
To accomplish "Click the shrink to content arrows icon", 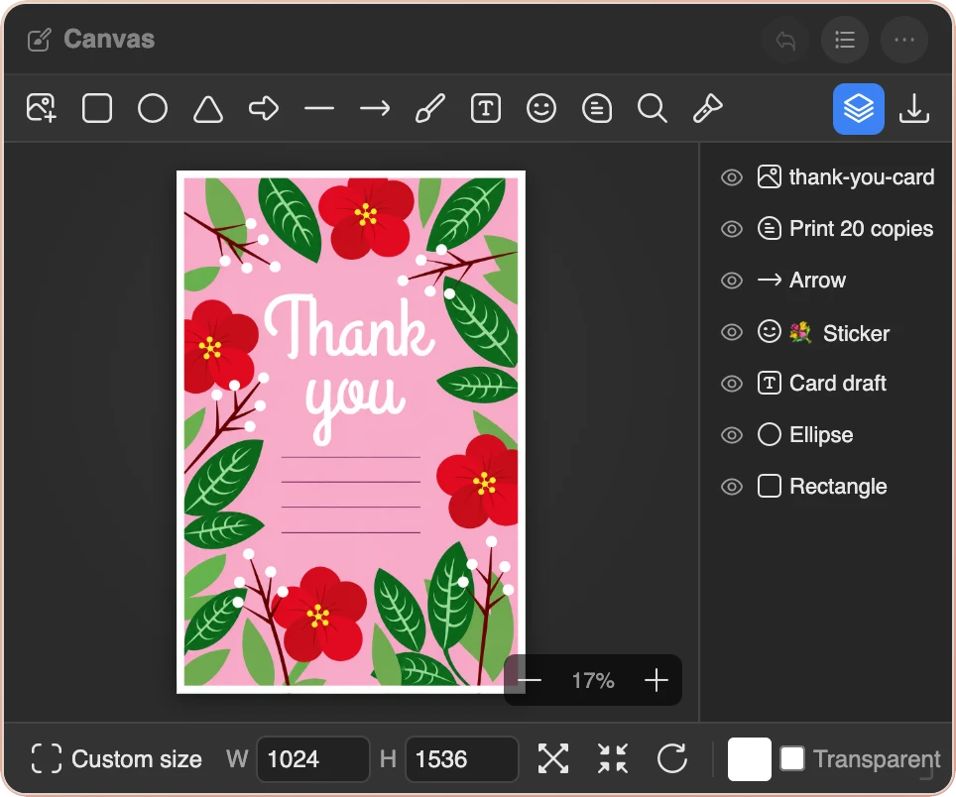I will point(613,759).
